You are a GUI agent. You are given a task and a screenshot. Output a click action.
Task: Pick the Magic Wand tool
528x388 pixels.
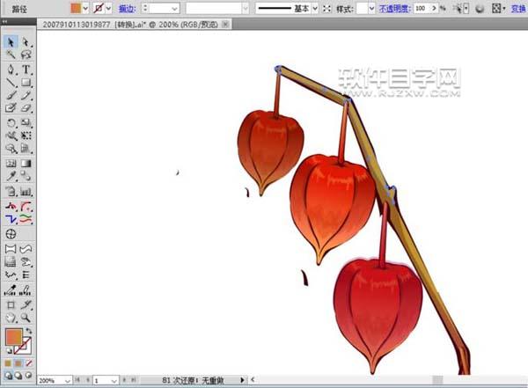(x=11, y=55)
